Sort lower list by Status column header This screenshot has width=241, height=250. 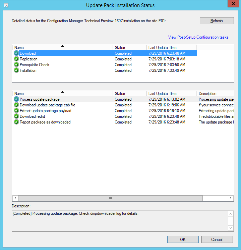(130, 93)
